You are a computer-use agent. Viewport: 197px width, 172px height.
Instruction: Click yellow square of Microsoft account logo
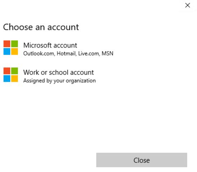(x=14, y=52)
